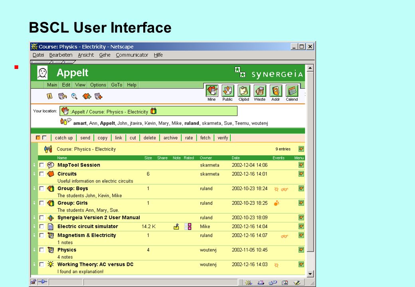Open the menu dropdown for MapTool Session

pos(301,165)
